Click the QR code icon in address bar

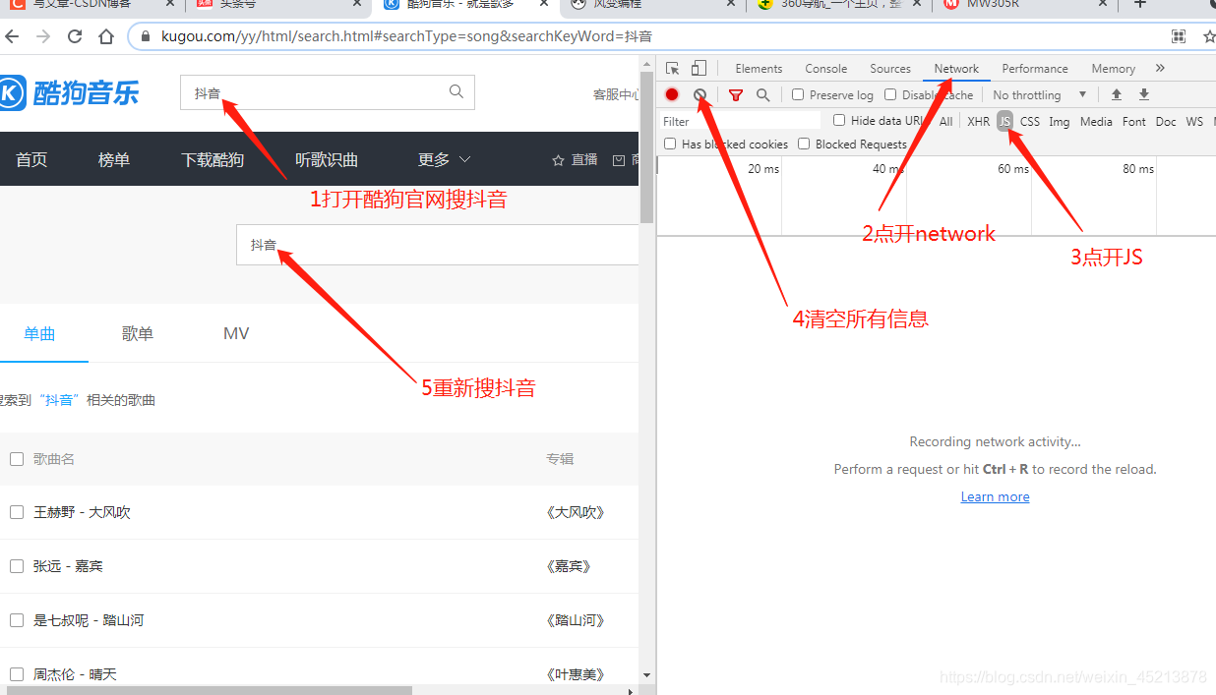1179,36
